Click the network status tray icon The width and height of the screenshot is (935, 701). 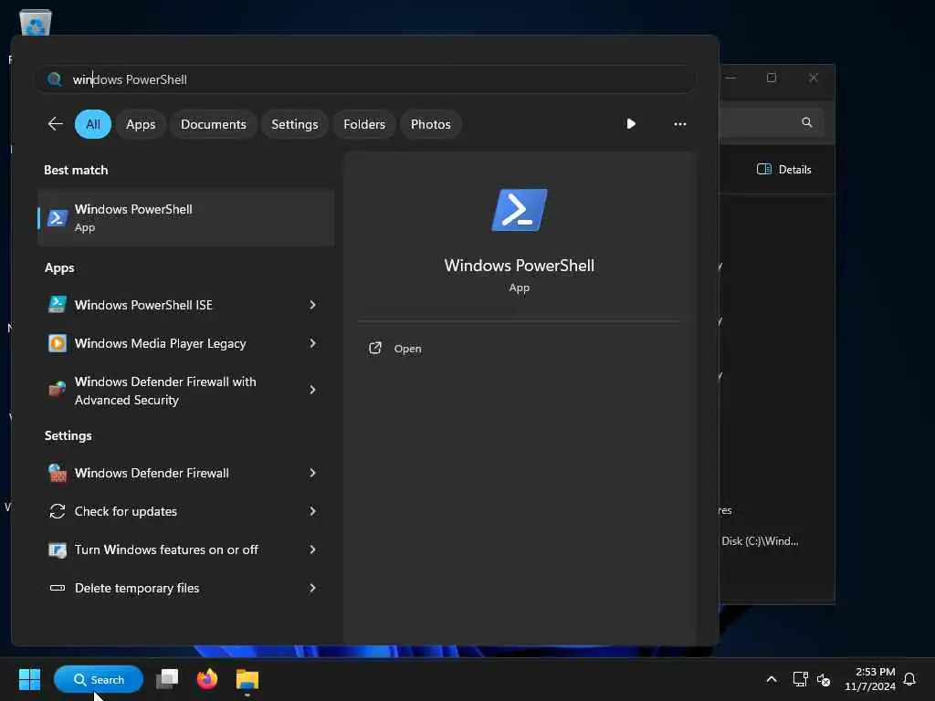[800, 679]
